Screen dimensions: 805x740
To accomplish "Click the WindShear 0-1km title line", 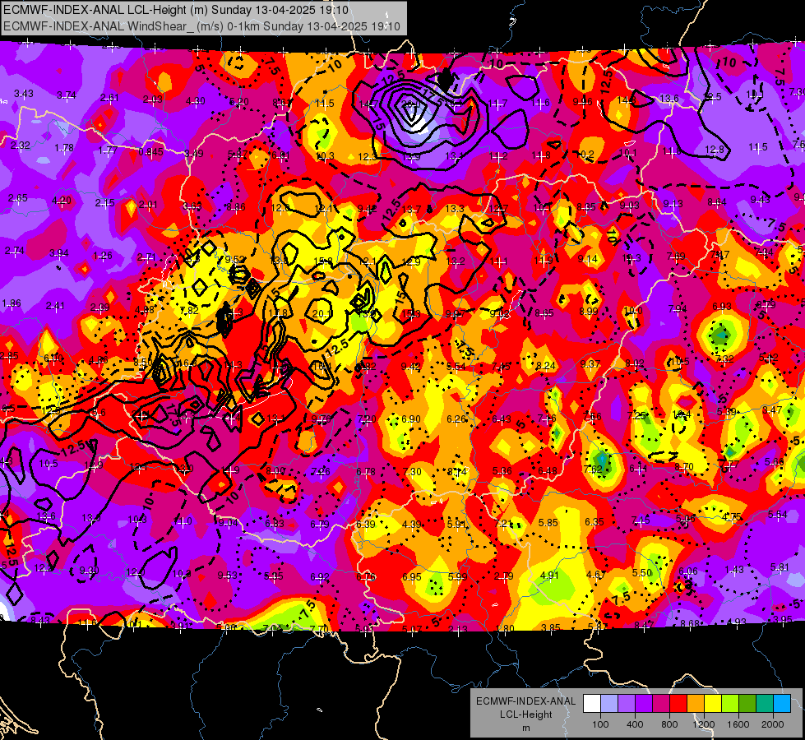I will [201, 26].
